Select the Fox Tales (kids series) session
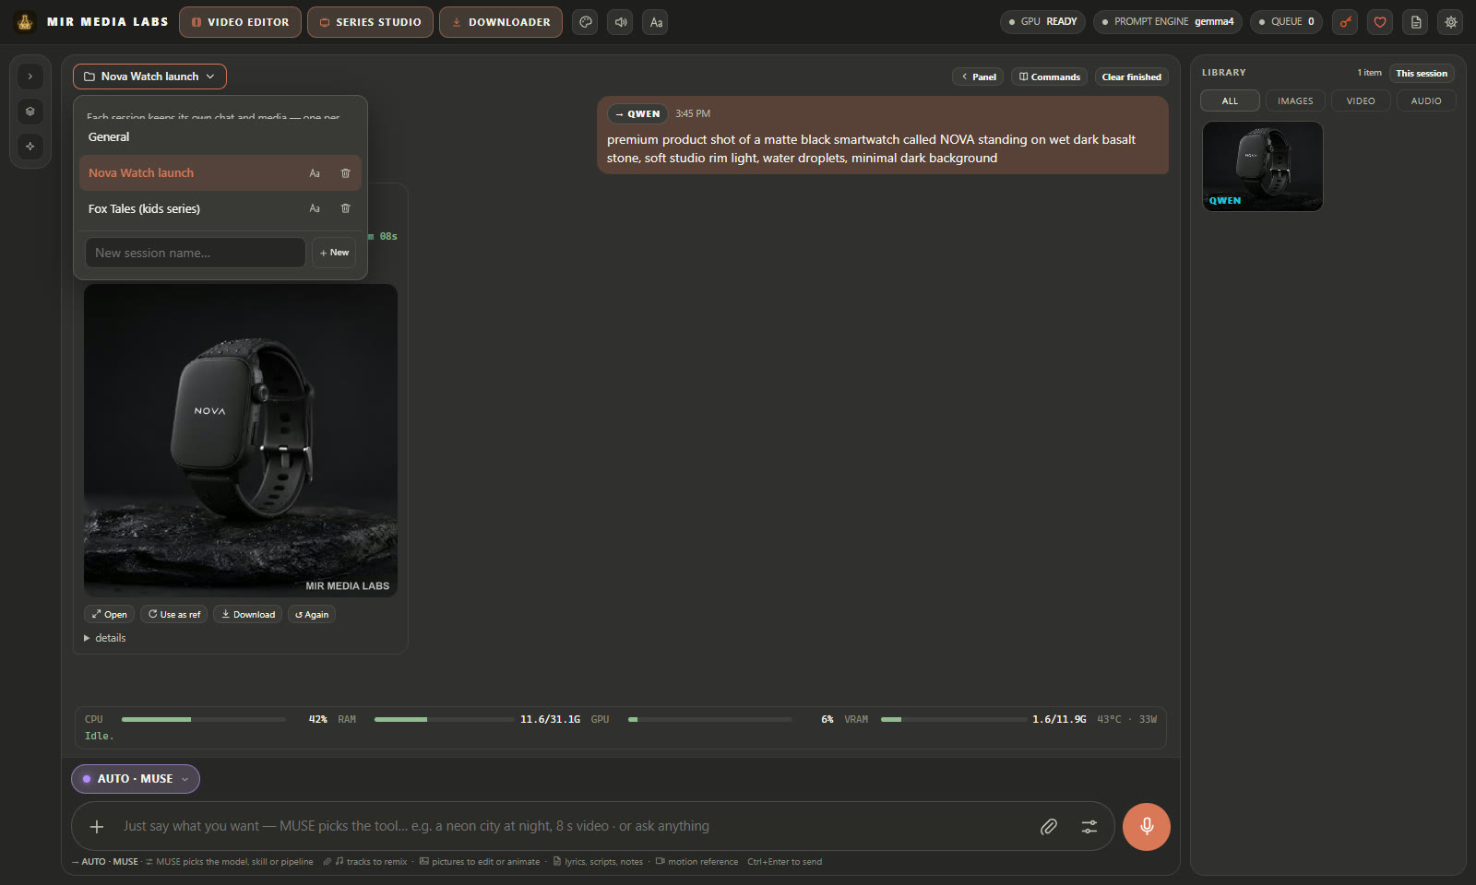This screenshot has width=1476, height=885. pos(220,209)
